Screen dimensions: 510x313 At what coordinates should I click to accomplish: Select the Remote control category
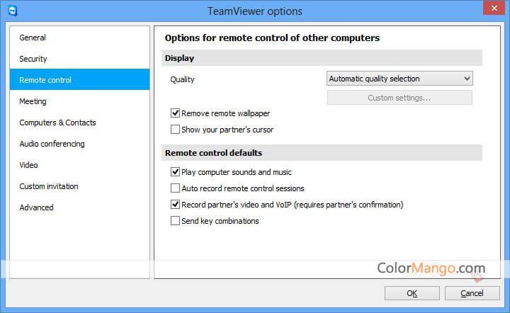(x=45, y=80)
